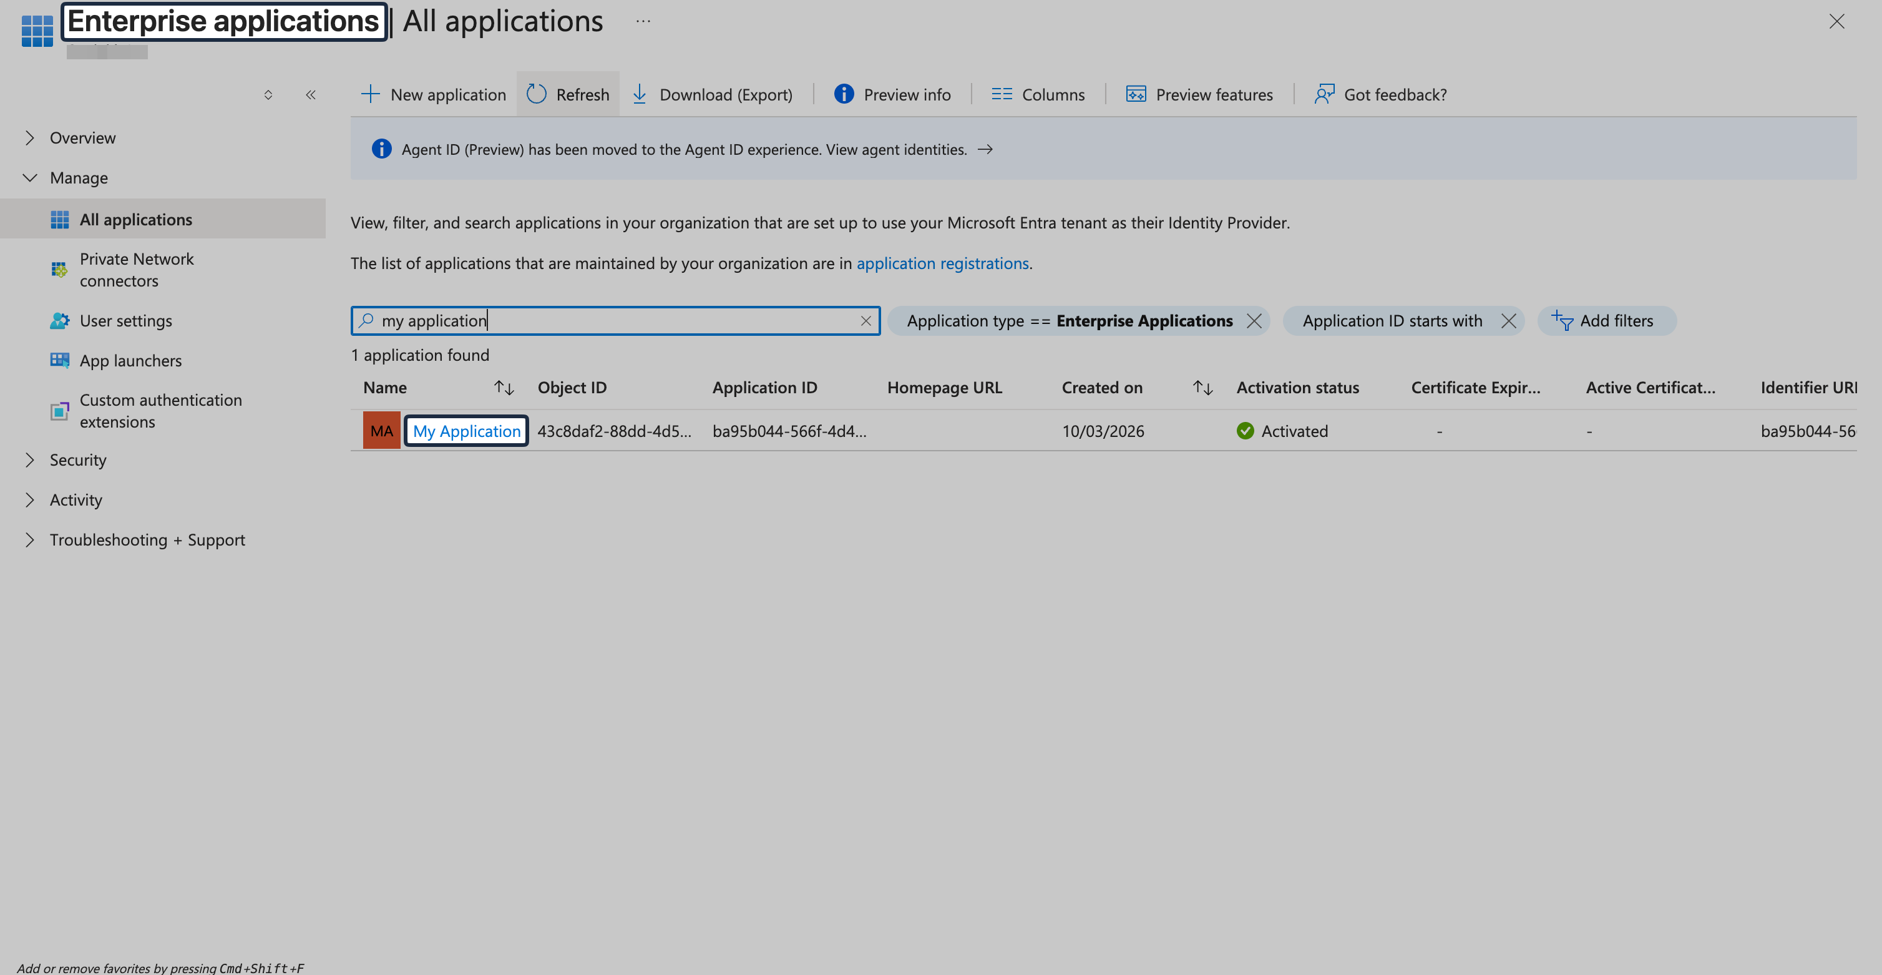
Task: Click the Preview features icon
Action: (1135, 94)
